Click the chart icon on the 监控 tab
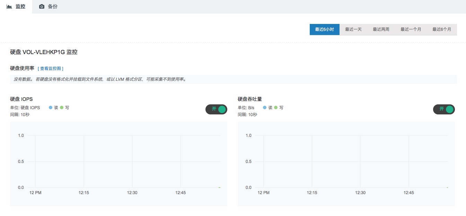The width and height of the screenshot is (466, 216). coord(9,7)
